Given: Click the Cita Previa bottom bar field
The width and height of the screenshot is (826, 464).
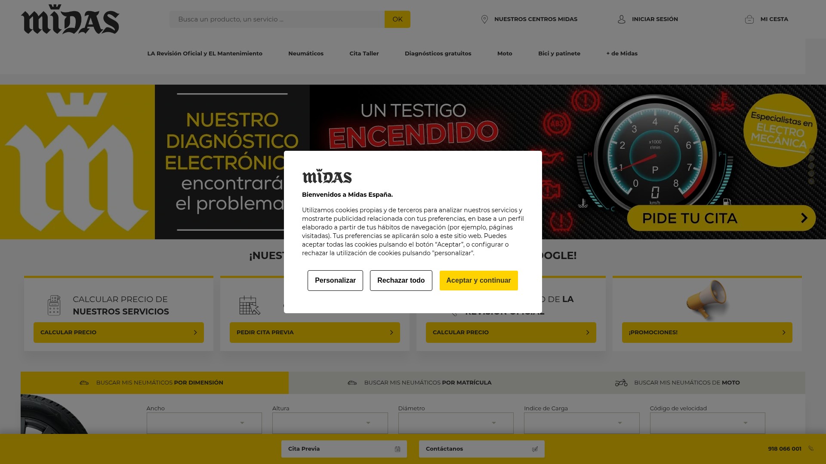Looking at the screenshot, I should point(344,449).
